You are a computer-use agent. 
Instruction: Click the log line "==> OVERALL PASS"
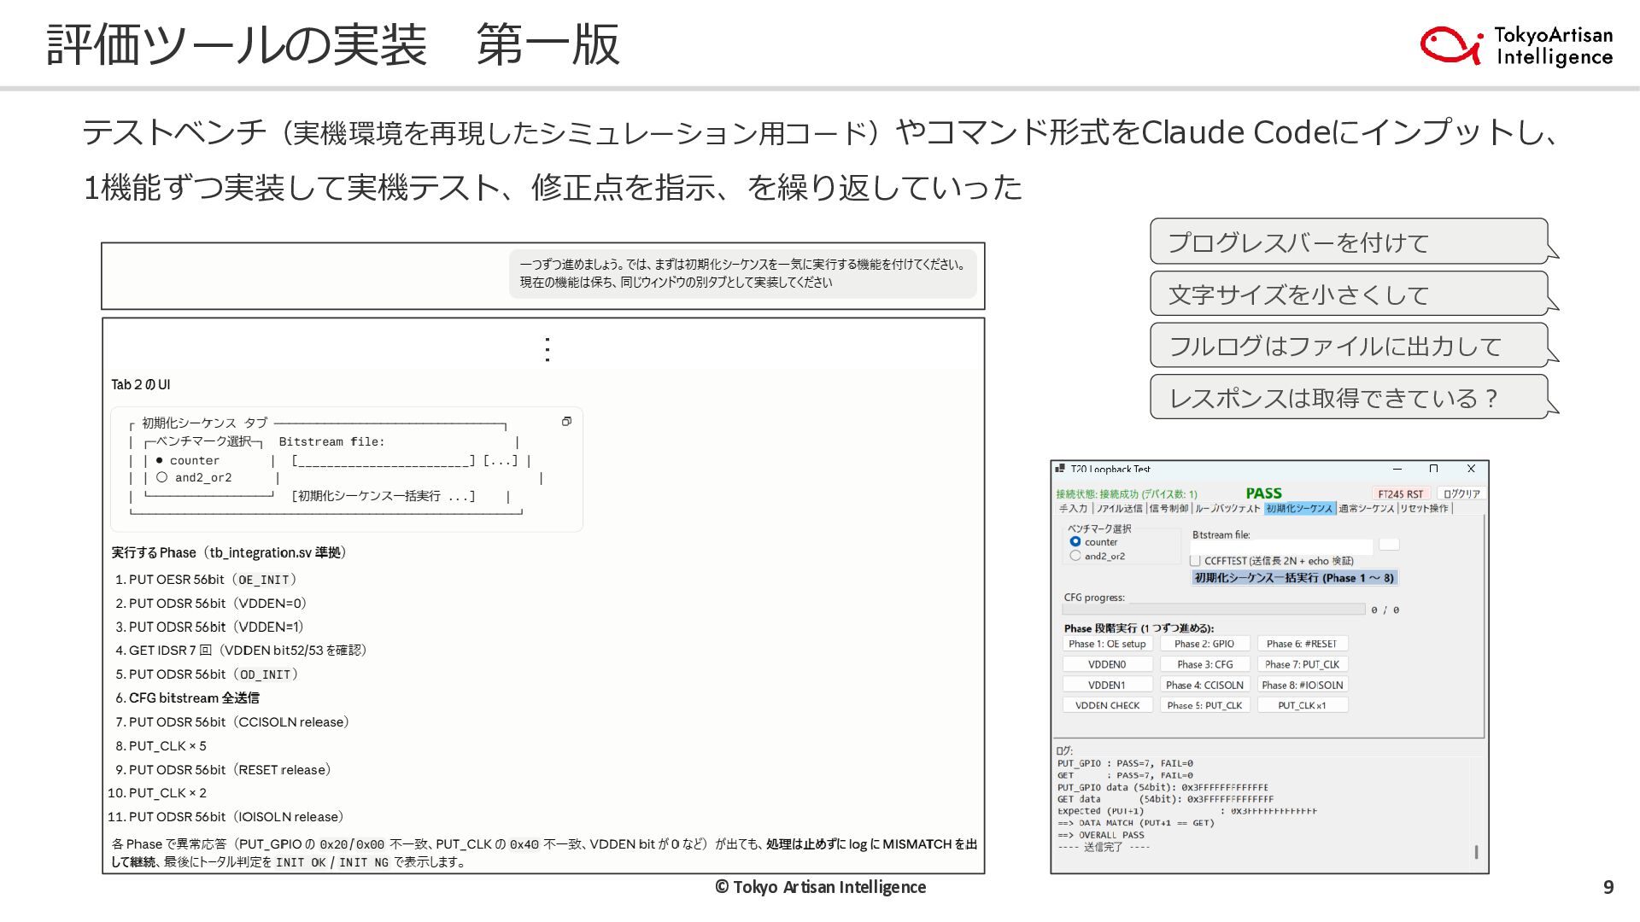click(x=1101, y=835)
